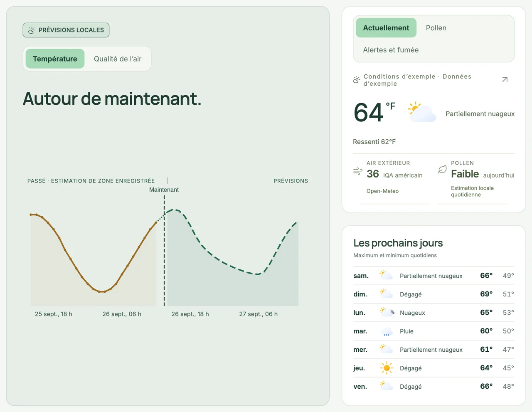Viewport: 532px width, 412px height.
Task: Click the Les prochains jours heading
Action: (398, 243)
